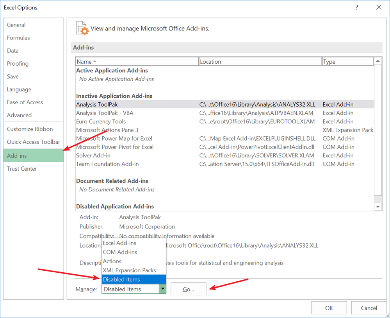This screenshot has height=318, width=390.
Task: Click the Type column header
Action: click(x=348, y=61)
